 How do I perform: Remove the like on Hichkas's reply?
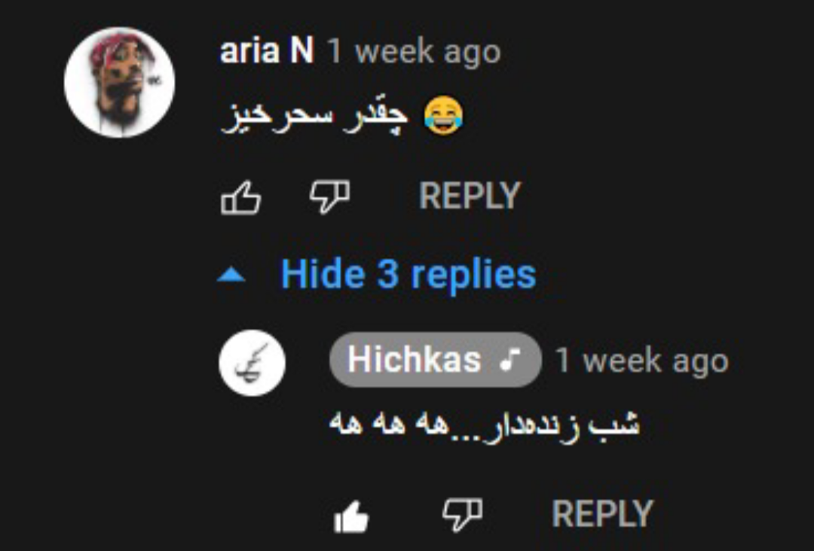351,516
